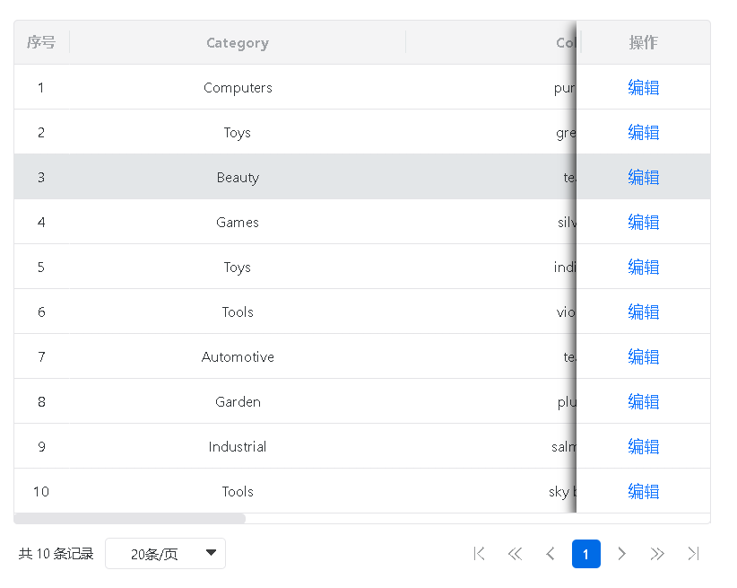Select the Automotive row cell
The image size is (737, 588).
tap(238, 356)
